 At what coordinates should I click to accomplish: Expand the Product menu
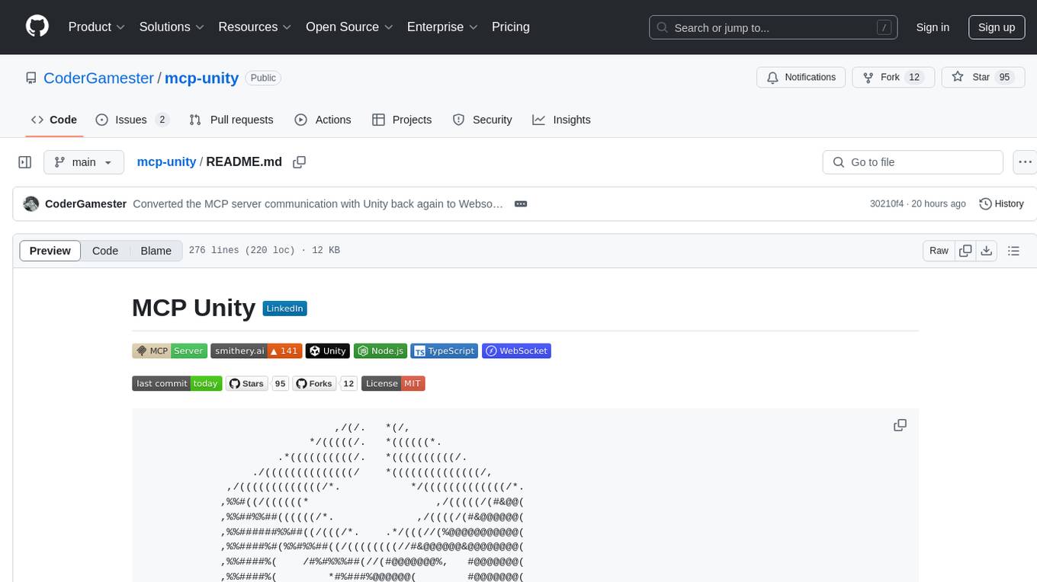97,27
